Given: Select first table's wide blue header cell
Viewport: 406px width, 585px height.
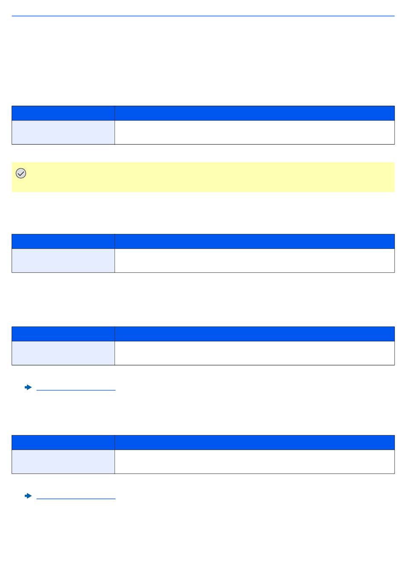Looking at the screenshot, I should pyautogui.click(x=255, y=113).
